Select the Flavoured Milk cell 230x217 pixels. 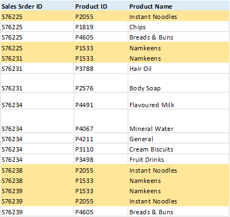179,101
